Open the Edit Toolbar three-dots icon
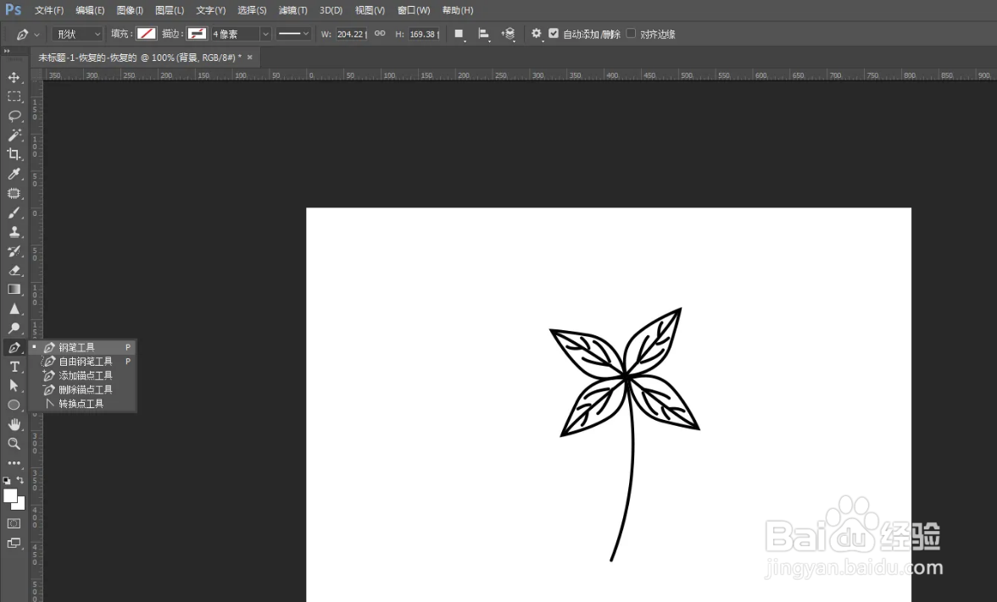 tap(14, 463)
